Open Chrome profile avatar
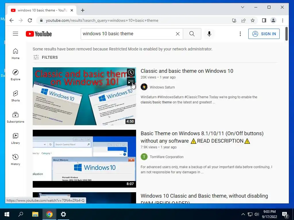This screenshot has width=294, height=220. 273,20
